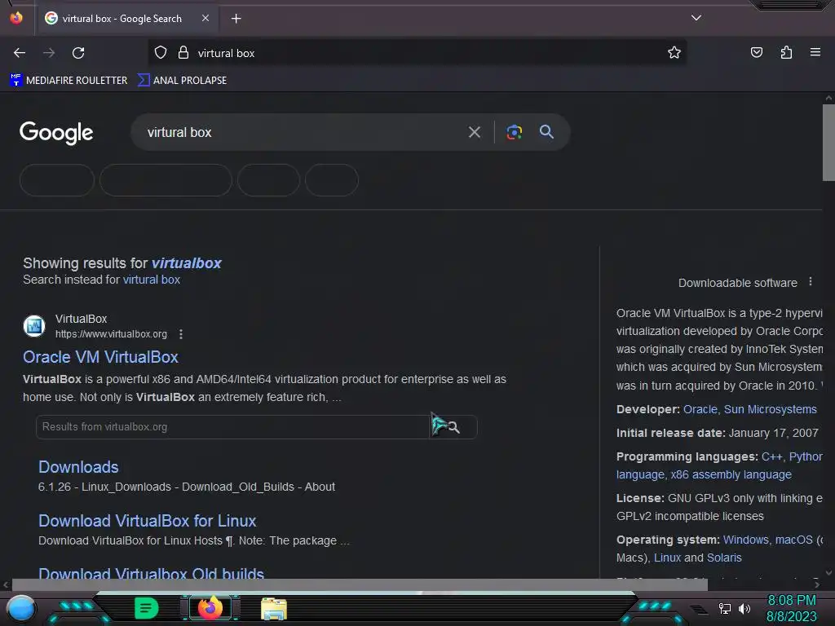The width and height of the screenshot is (835, 626).
Task: Click the vertical page scrollbar thumb
Action: click(828, 142)
